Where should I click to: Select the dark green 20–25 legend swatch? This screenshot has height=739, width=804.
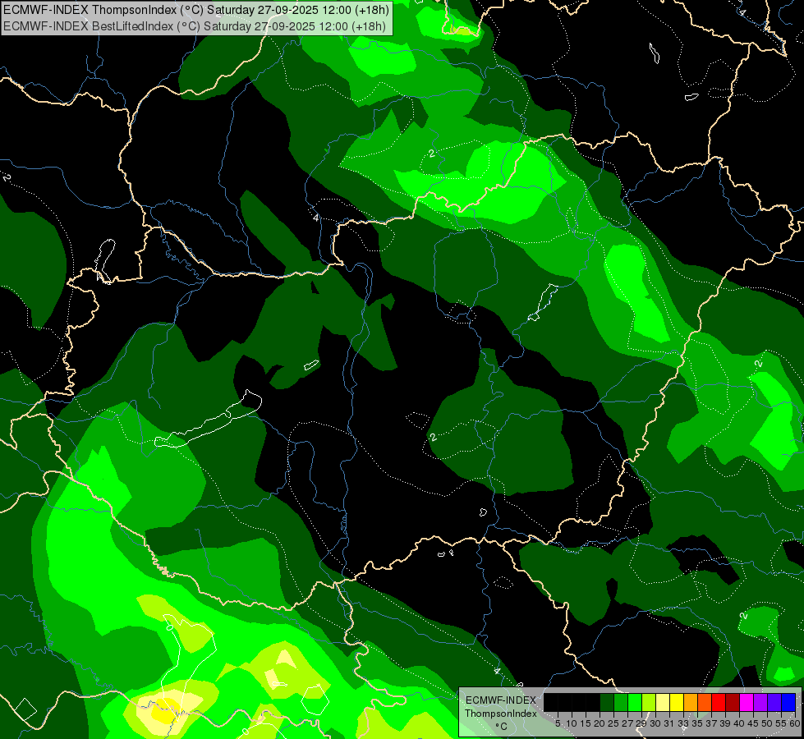coord(607,702)
